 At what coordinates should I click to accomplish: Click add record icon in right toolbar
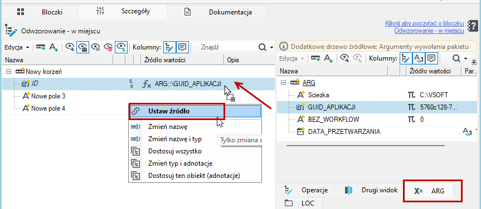coord(315,58)
